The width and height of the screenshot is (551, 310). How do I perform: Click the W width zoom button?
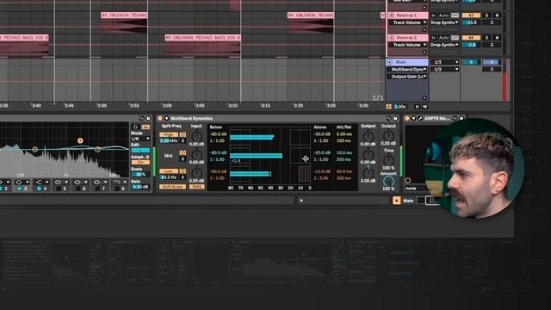point(424,107)
